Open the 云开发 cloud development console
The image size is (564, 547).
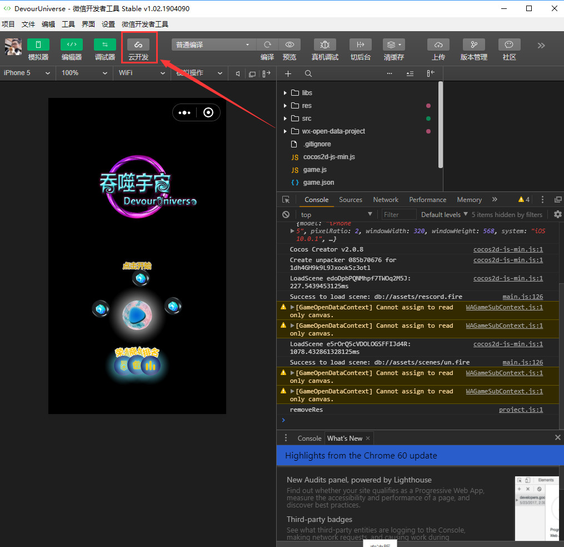(x=138, y=45)
